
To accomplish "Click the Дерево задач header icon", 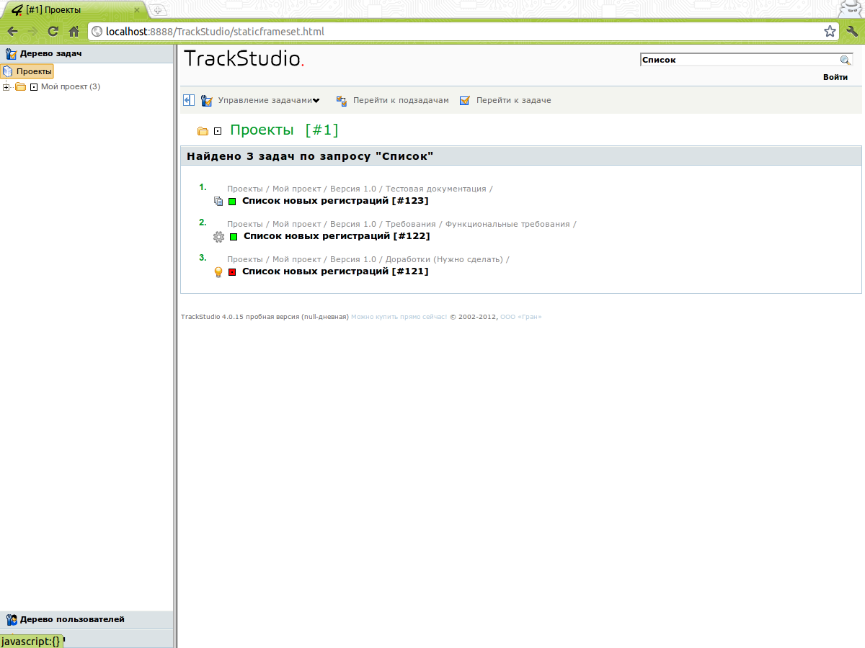I will [11, 54].
